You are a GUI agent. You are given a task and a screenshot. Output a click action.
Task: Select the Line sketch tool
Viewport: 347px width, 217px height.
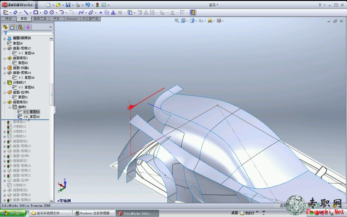click(26, 13)
